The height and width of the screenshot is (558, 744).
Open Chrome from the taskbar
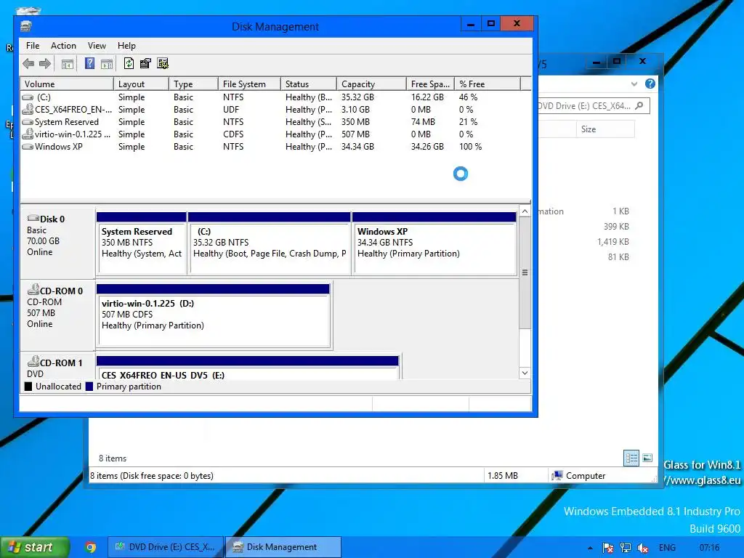(91, 547)
